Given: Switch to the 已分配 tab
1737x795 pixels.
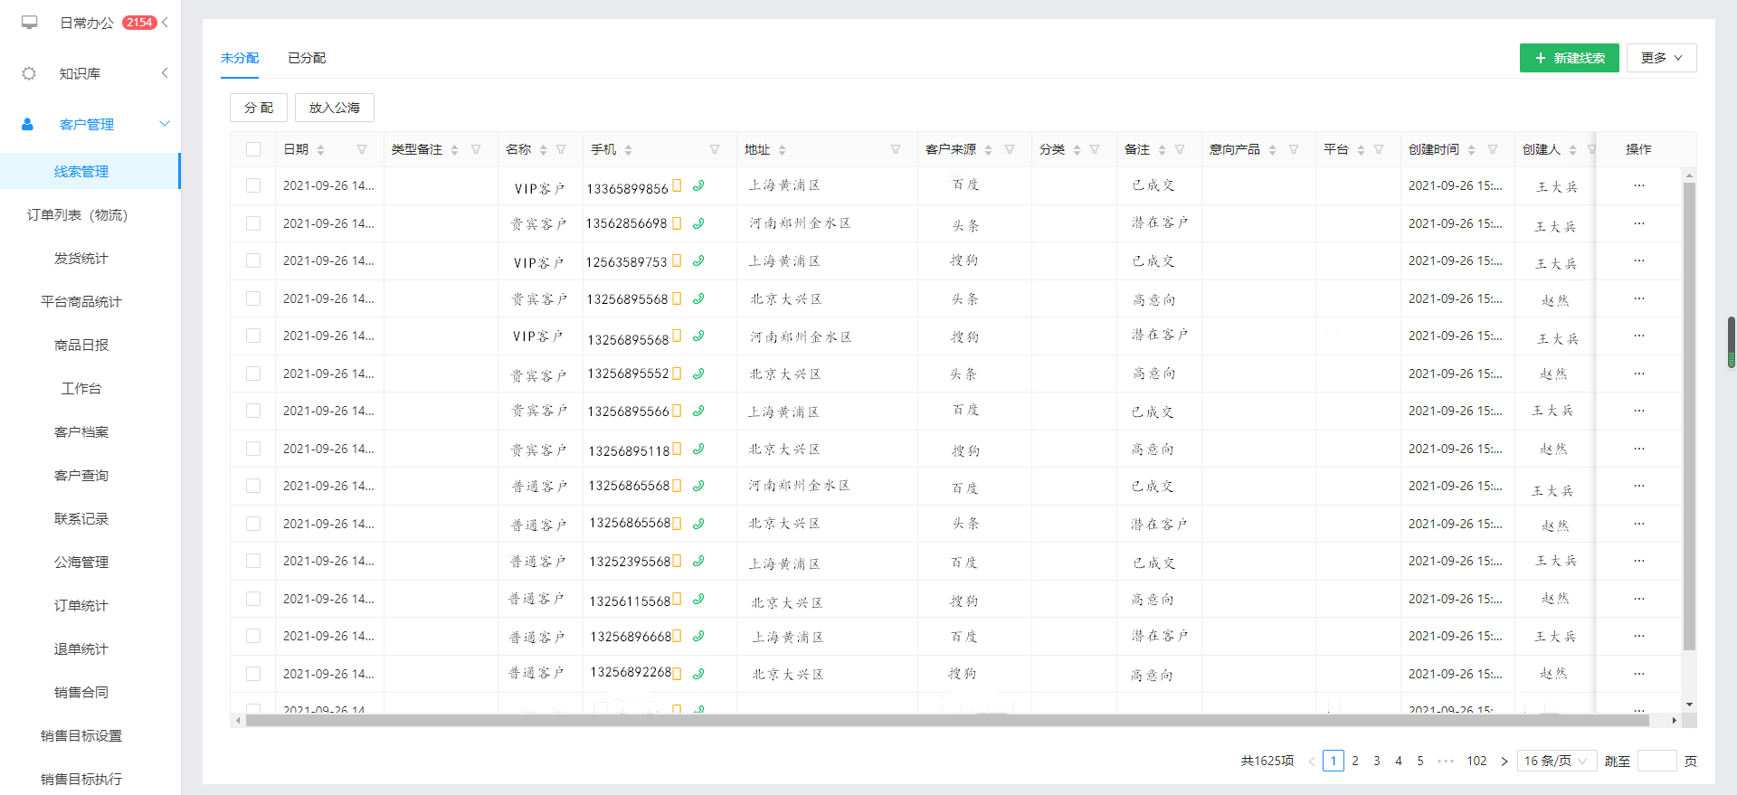Looking at the screenshot, I should (307, 58).
